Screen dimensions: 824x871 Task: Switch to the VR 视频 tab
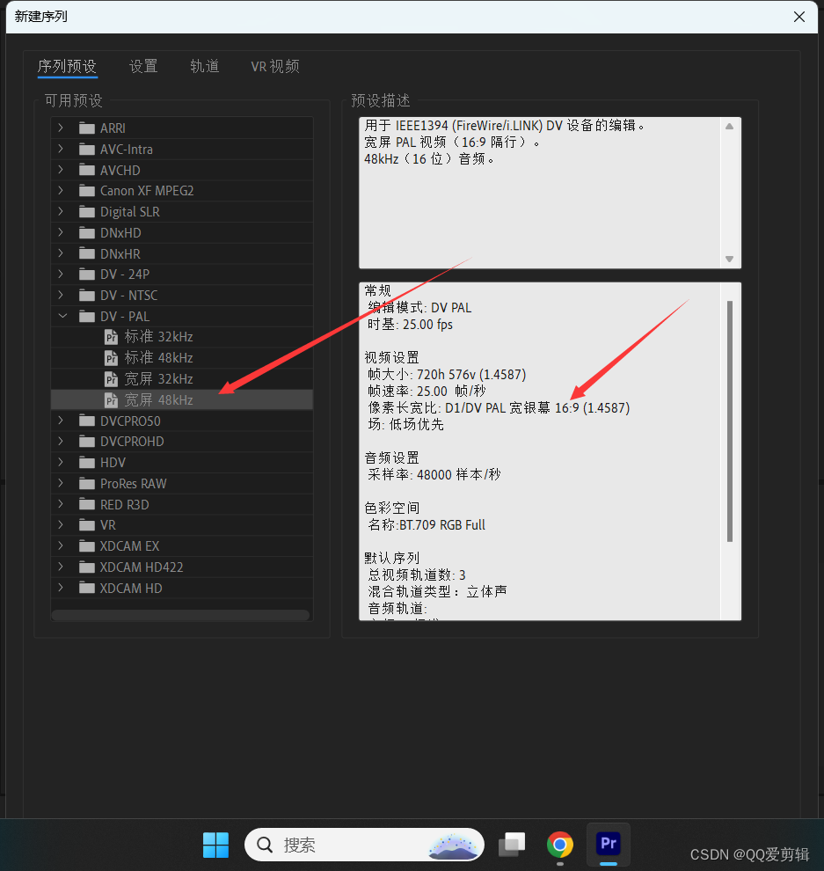click(x=275, y=67)
